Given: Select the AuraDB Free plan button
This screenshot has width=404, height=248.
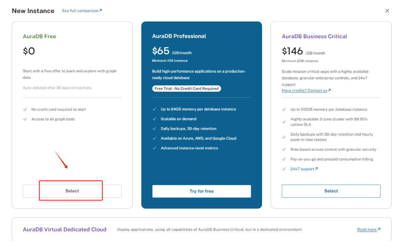Looking at the screenshot, I should 72,191.
